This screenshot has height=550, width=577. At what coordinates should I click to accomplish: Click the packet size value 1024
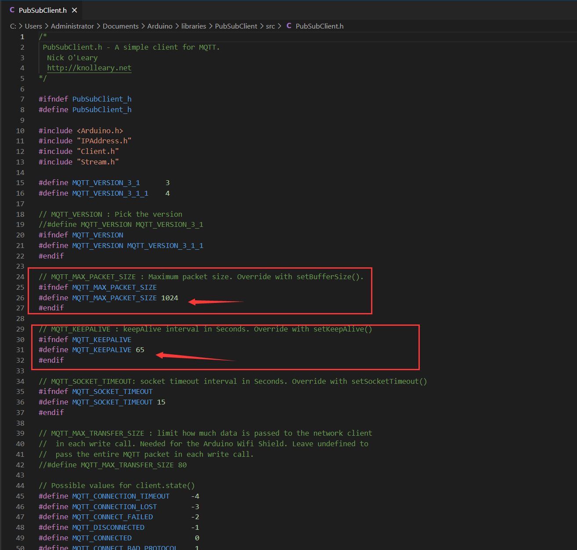pyautogui.click(x=169, y=298)
